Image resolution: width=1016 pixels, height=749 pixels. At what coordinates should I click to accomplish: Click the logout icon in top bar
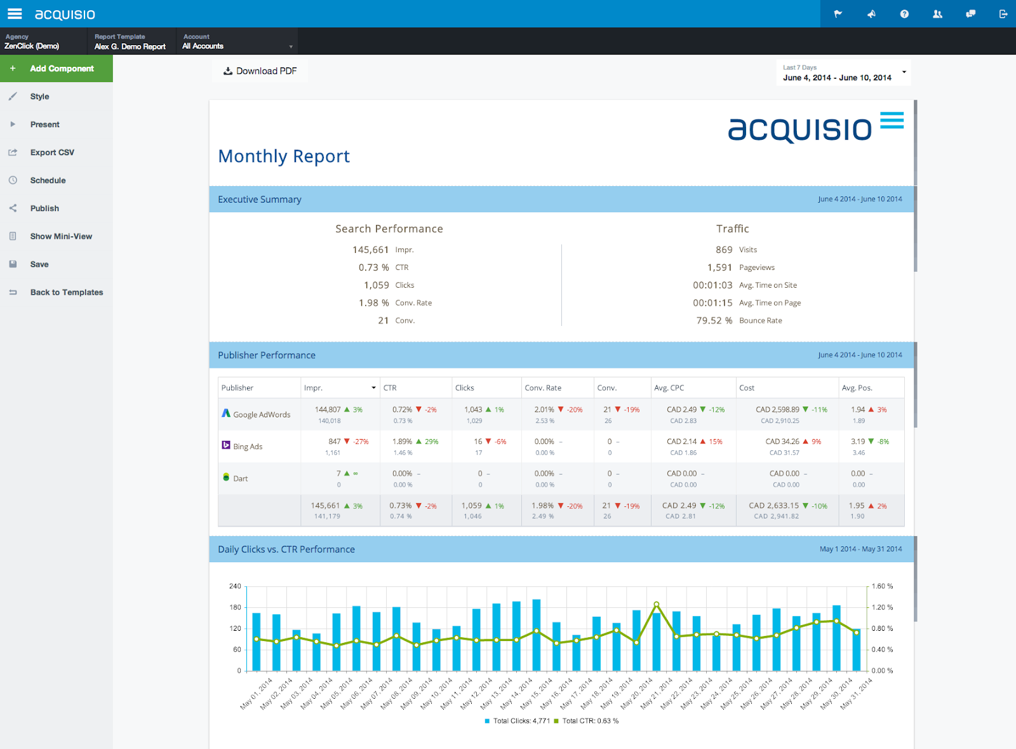[1003, 14]
